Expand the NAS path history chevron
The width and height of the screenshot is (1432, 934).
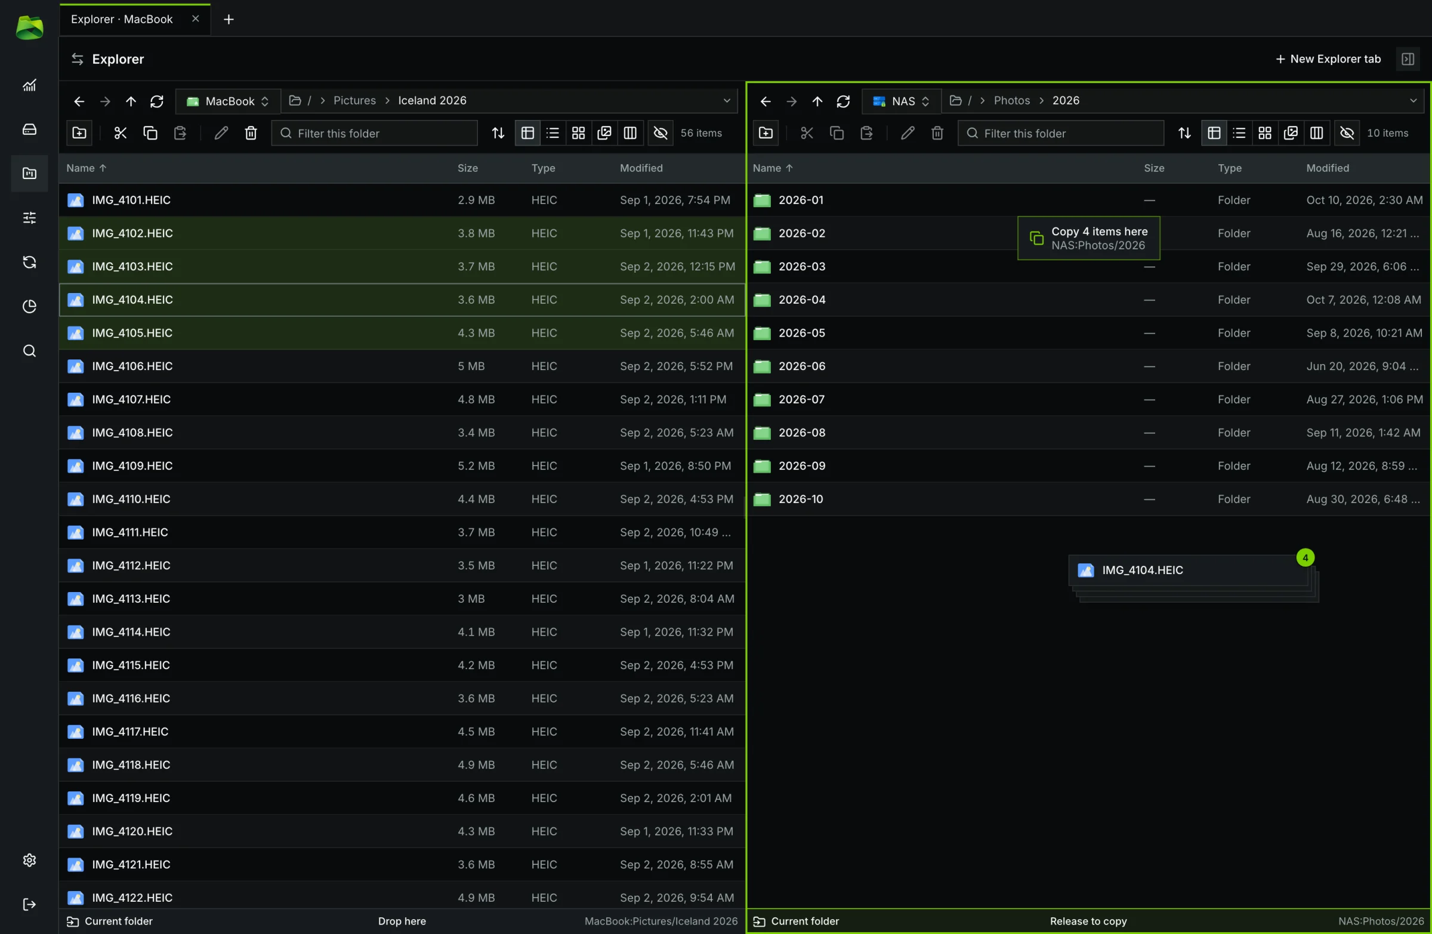coord(1414,100)
